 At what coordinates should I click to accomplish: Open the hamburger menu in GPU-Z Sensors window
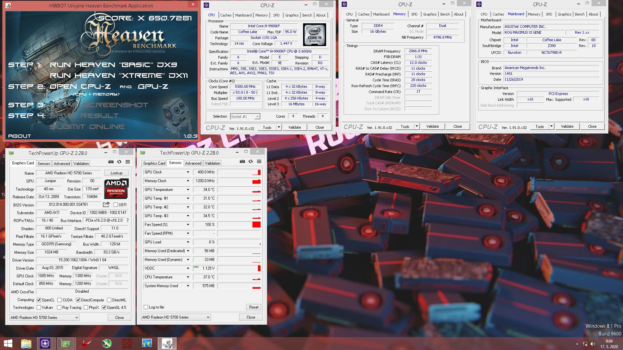tap(259, 161)
